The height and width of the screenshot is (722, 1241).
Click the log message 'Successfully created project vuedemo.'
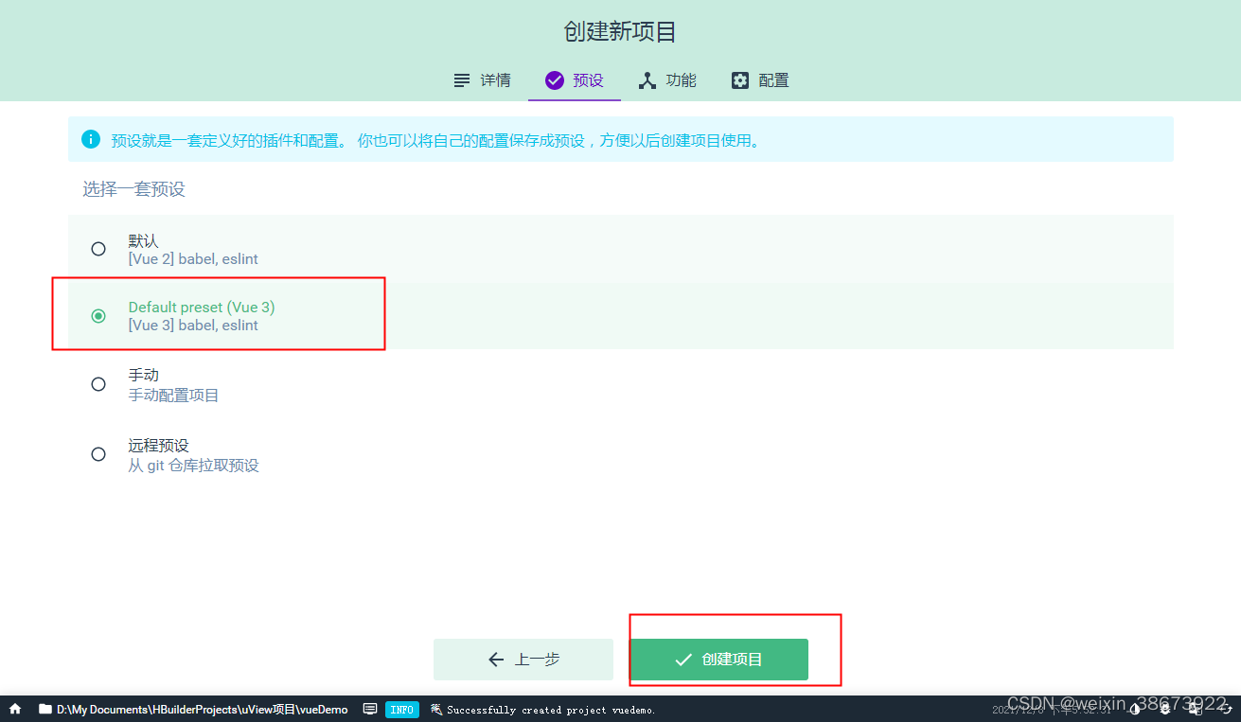[550, 709]
